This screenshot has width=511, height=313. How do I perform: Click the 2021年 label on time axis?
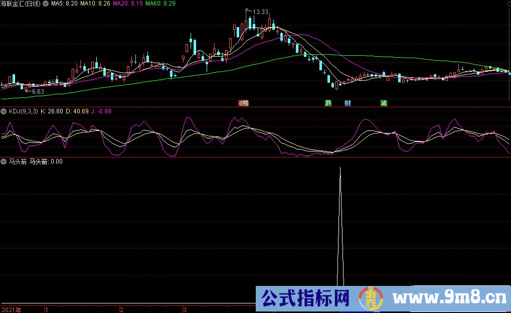click(12, 310)
